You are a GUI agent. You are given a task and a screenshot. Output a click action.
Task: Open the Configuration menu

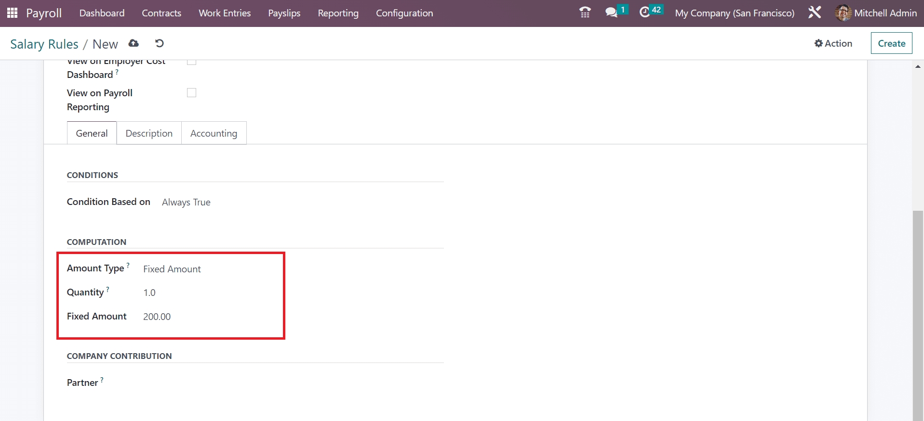(404, 13)
